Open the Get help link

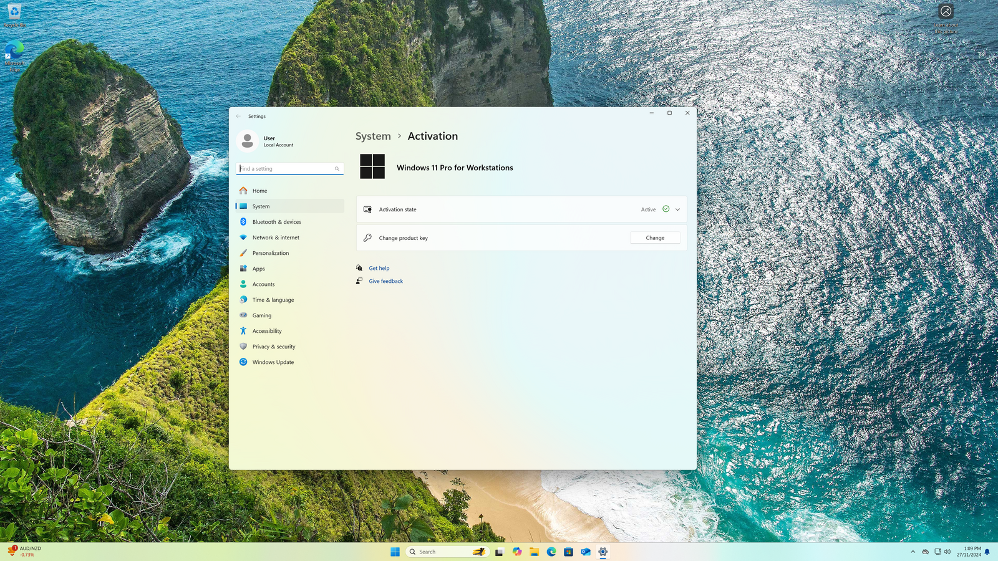[x=379, y=268]
